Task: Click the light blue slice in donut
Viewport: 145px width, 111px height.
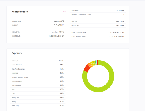Action: 97,63
